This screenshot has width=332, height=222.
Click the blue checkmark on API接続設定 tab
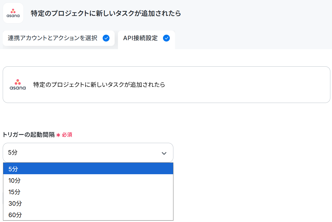tap(166, 38)
